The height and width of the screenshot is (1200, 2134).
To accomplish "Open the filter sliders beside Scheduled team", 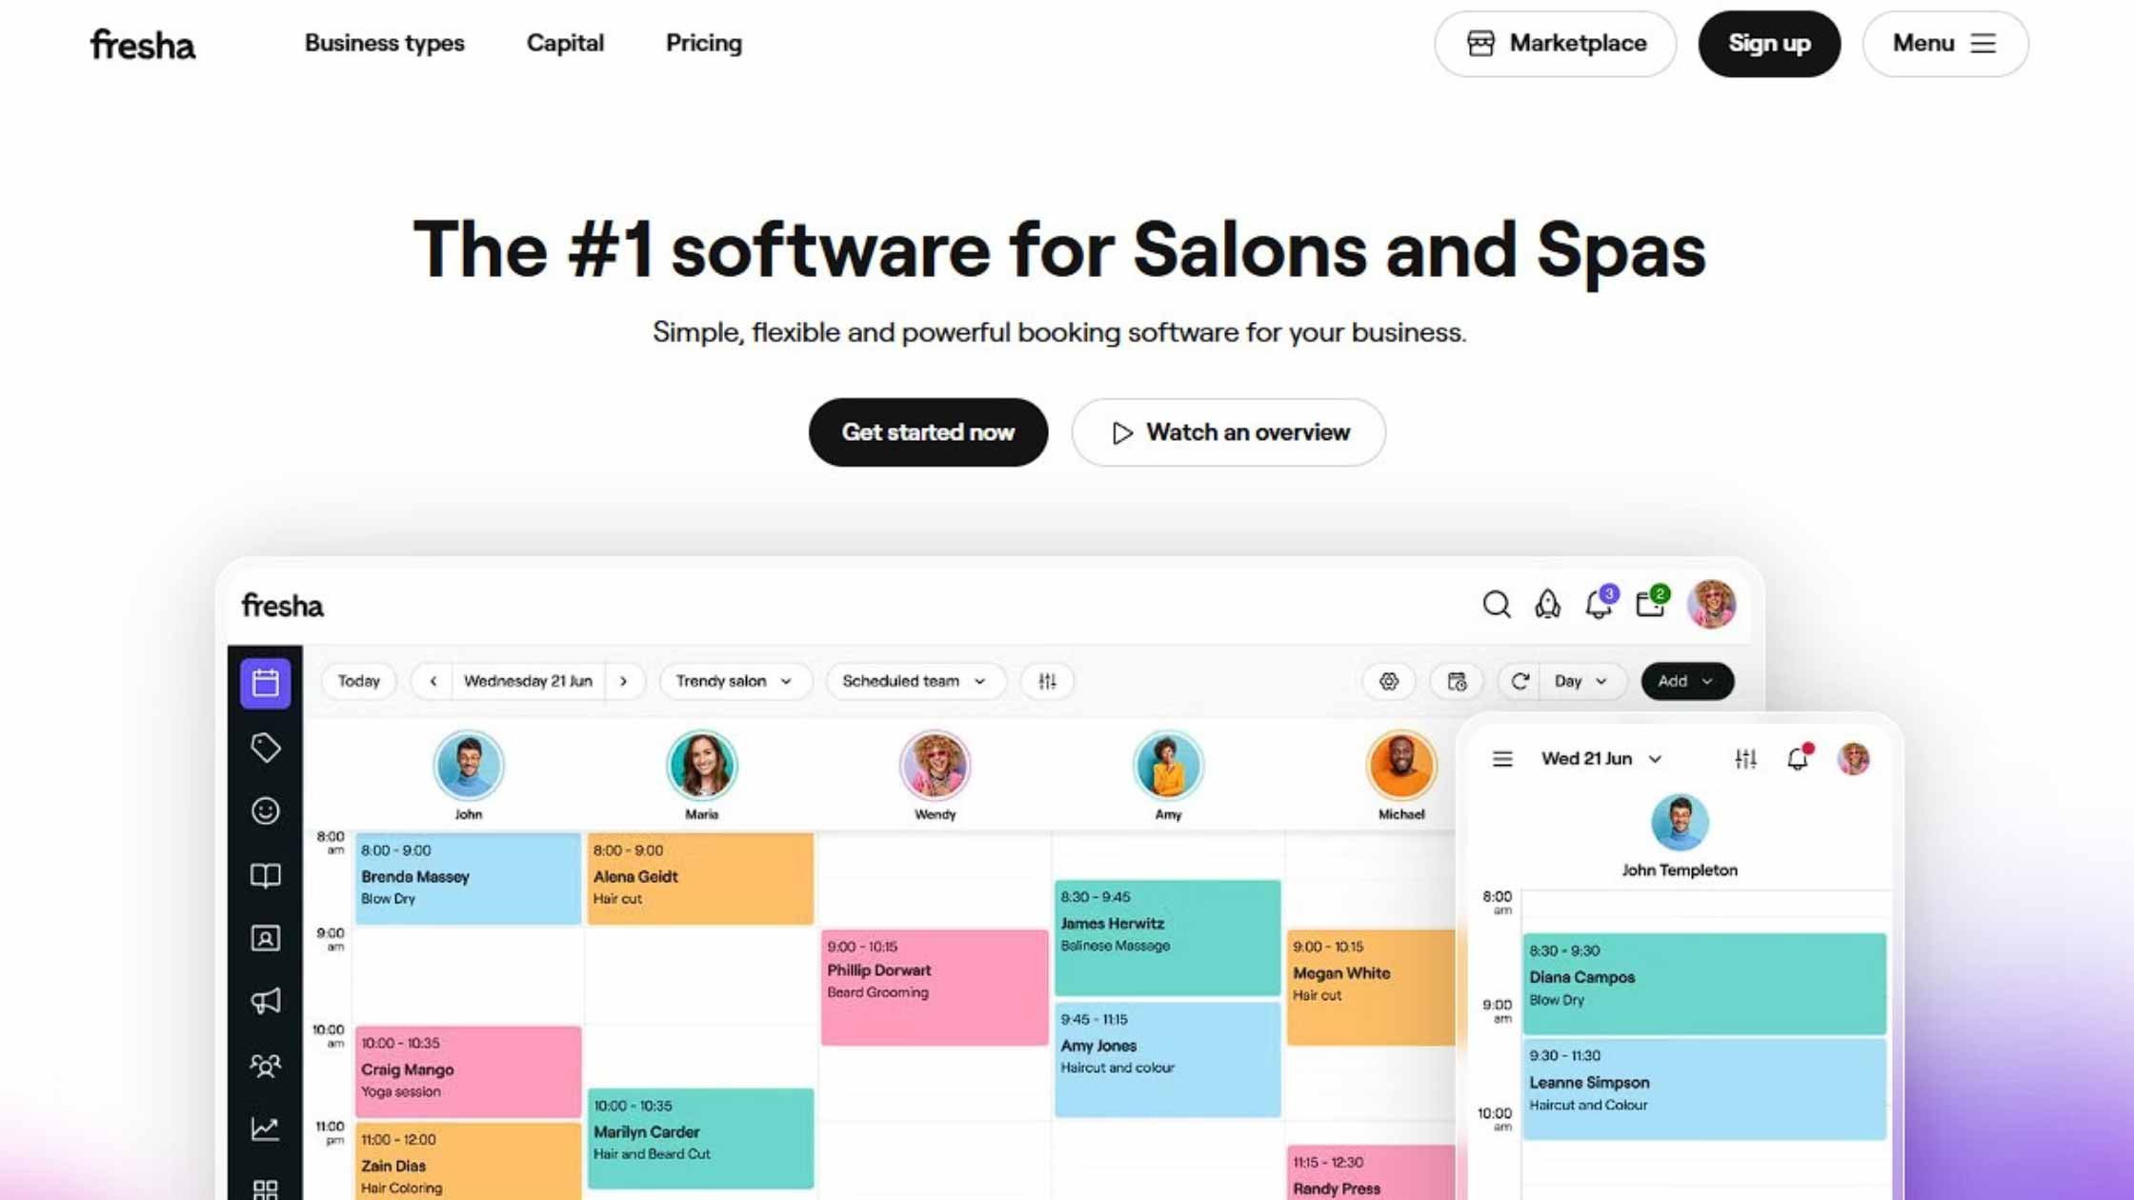I will [x=1047, y=681].
